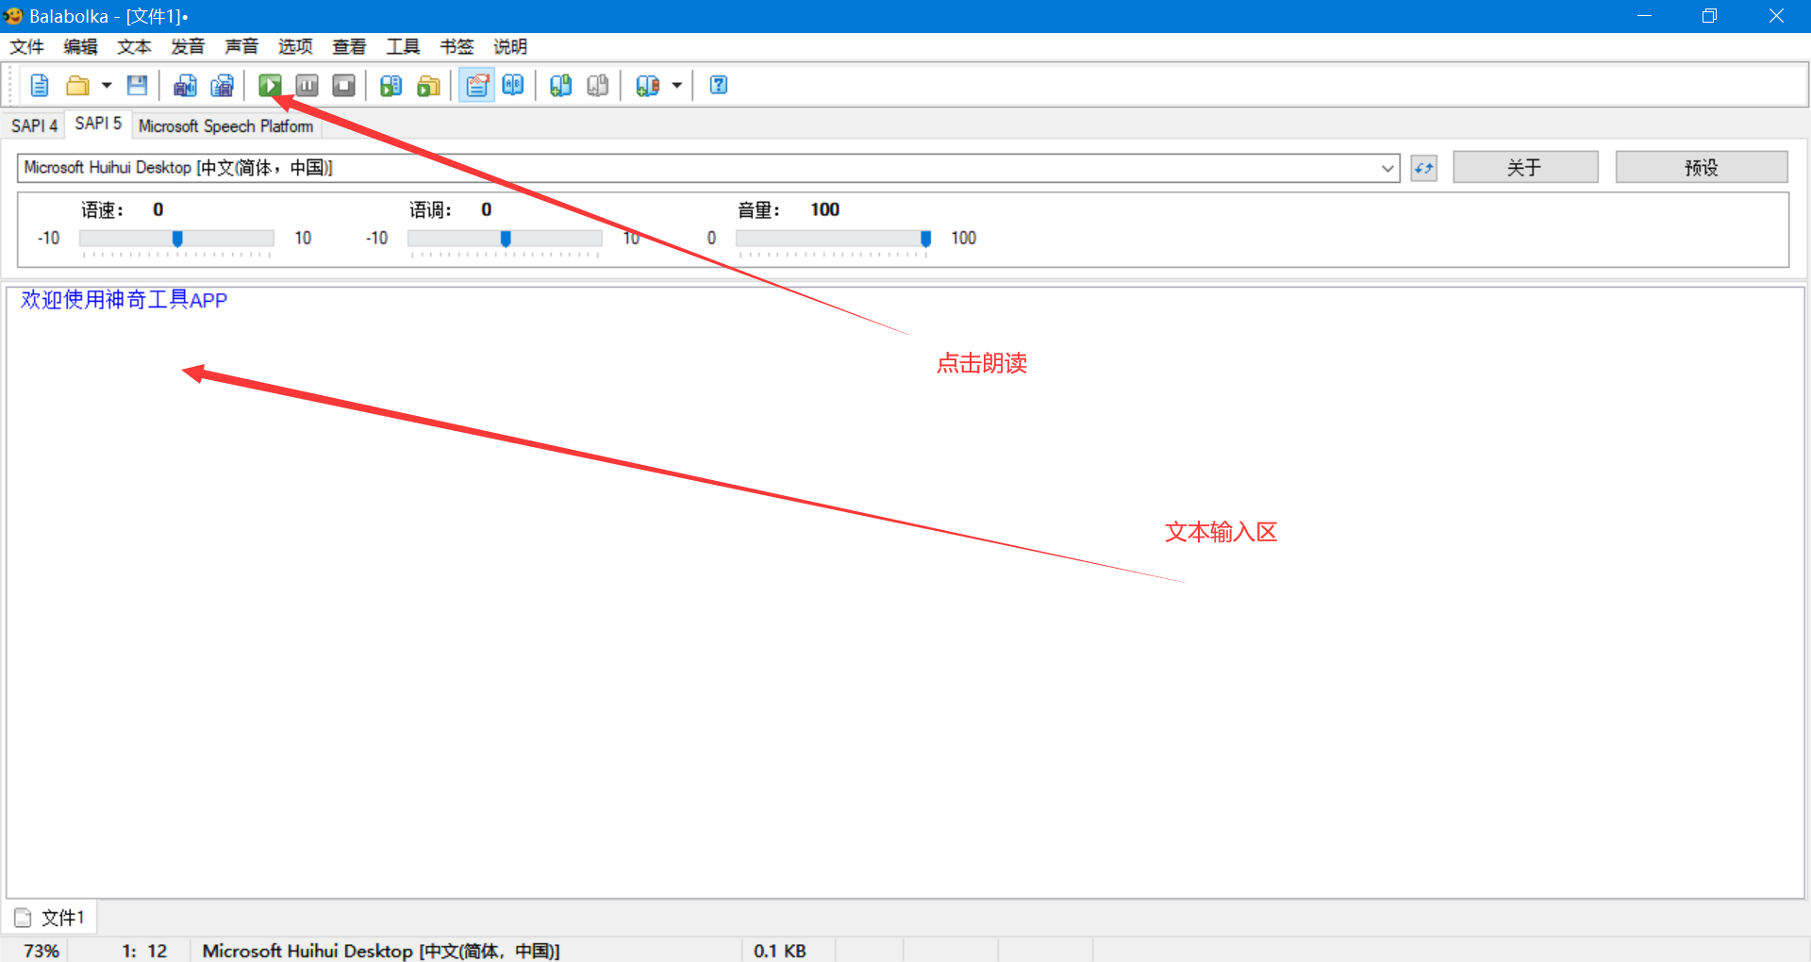Click the 73% status bar entry
1811x962 pixels.
point(42,951)
